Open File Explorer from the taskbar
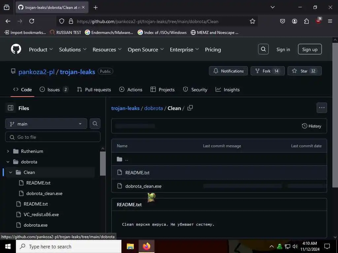 130,246
